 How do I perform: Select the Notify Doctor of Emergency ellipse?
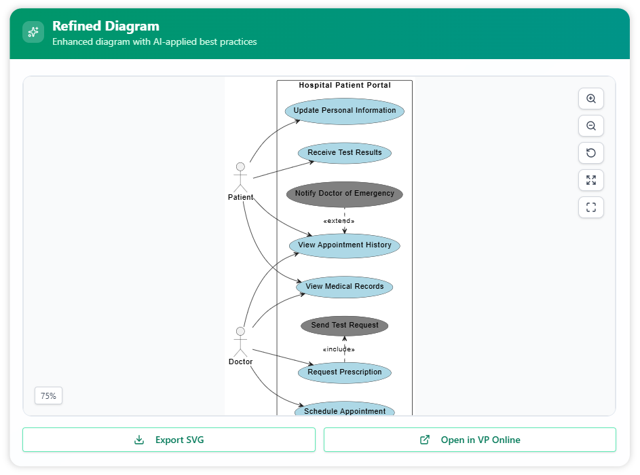[x=345, y=194]
